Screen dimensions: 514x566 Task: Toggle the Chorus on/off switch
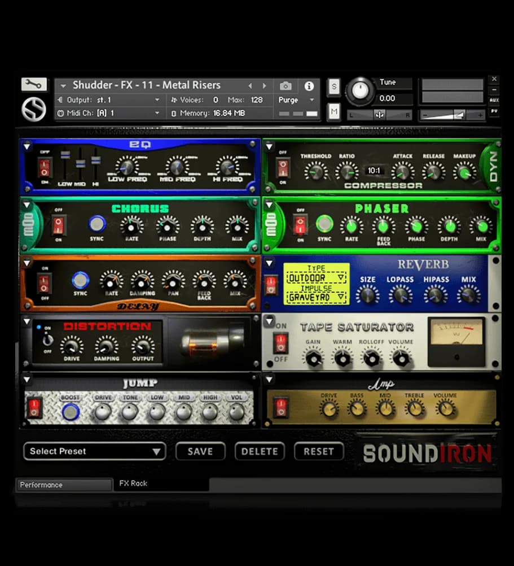[59, 225]
